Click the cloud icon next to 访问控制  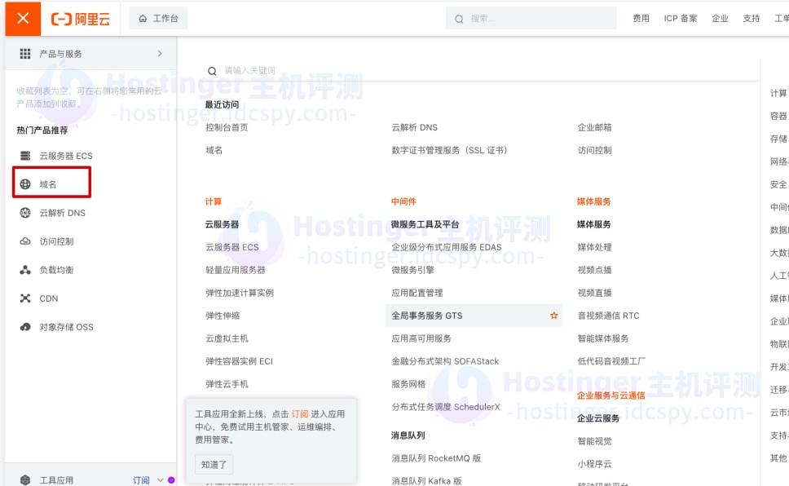25,241
